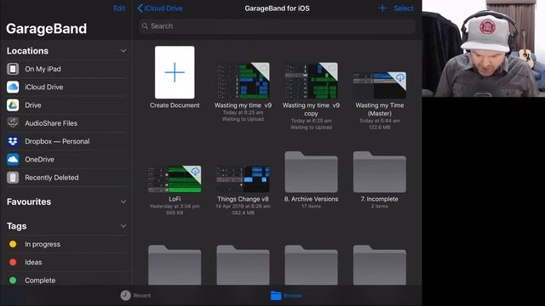This screenshot has height=306, width=545.
Task: Open the OneDrive cloud icon
Action: [13, 159]
